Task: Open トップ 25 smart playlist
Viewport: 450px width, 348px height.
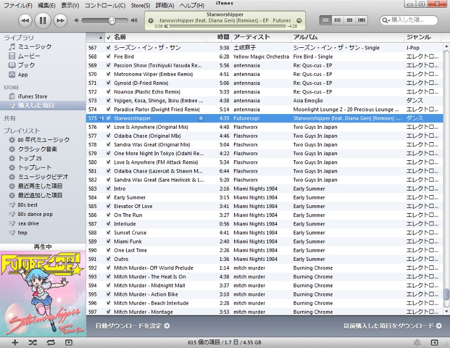Action: pos(25,159)
